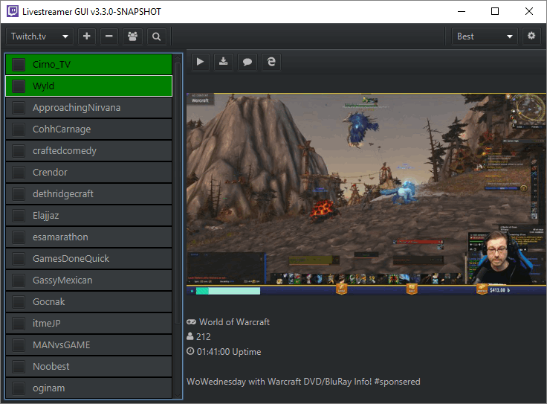Select the GamesDoneQuick channel
The height and width of the screenshot is (404, 547).
(71, 259)
